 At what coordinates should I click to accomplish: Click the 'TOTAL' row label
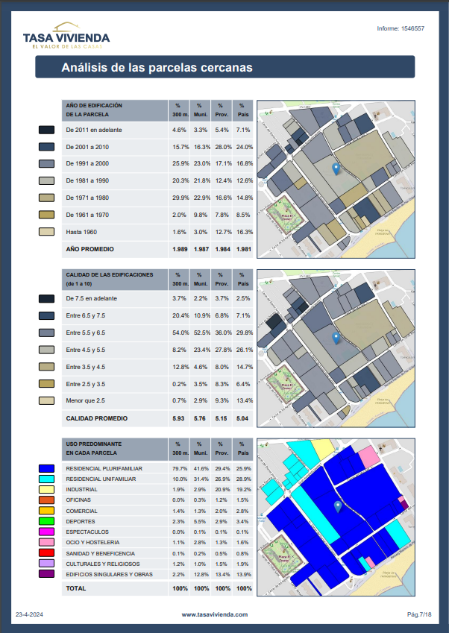[76, 588]
